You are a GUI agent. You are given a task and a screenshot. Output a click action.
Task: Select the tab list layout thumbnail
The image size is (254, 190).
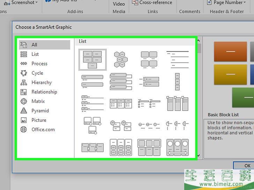[92, 104]
